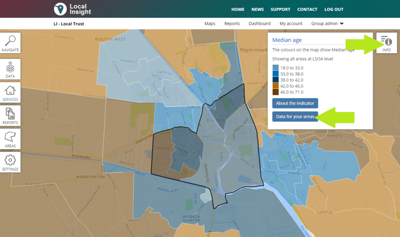Open the Settings panel icon
Image resolution: width=400 pixels, height=237 pixels.
(x=10, y=162)
